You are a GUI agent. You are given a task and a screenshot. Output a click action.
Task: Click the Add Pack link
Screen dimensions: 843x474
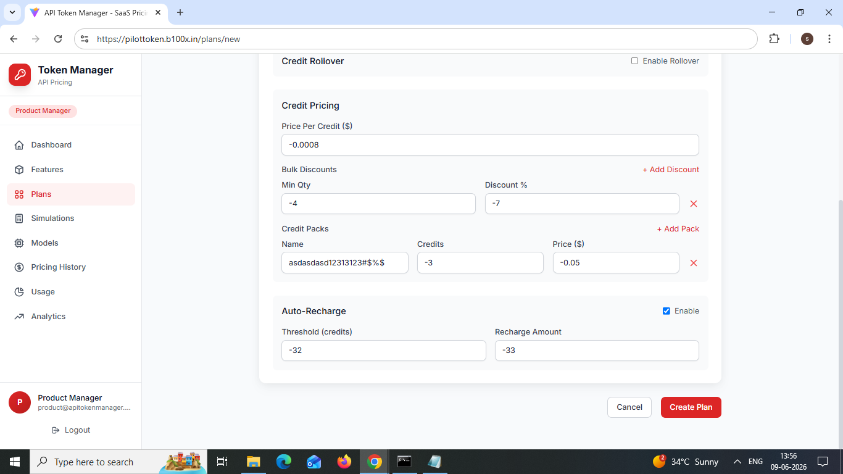(678, 229)
